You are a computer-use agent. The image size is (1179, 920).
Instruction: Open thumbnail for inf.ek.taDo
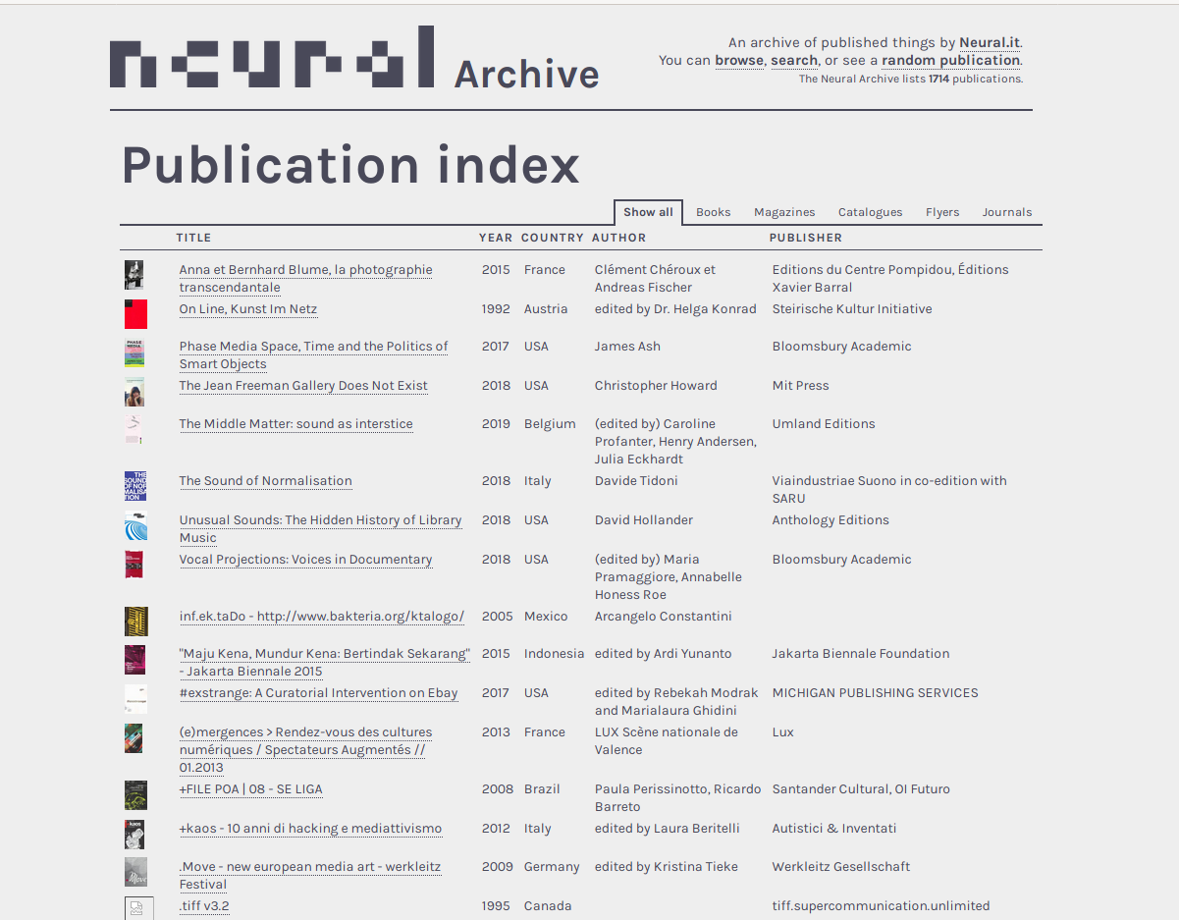pos(136,622)
